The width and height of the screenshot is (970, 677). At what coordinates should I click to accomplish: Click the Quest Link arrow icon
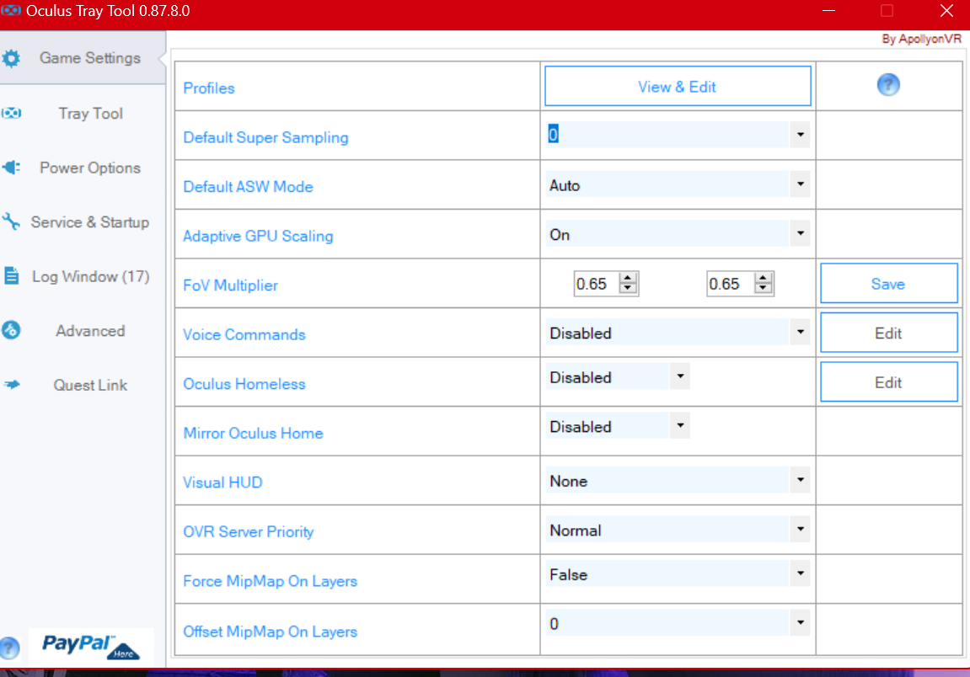click(12, 385)
